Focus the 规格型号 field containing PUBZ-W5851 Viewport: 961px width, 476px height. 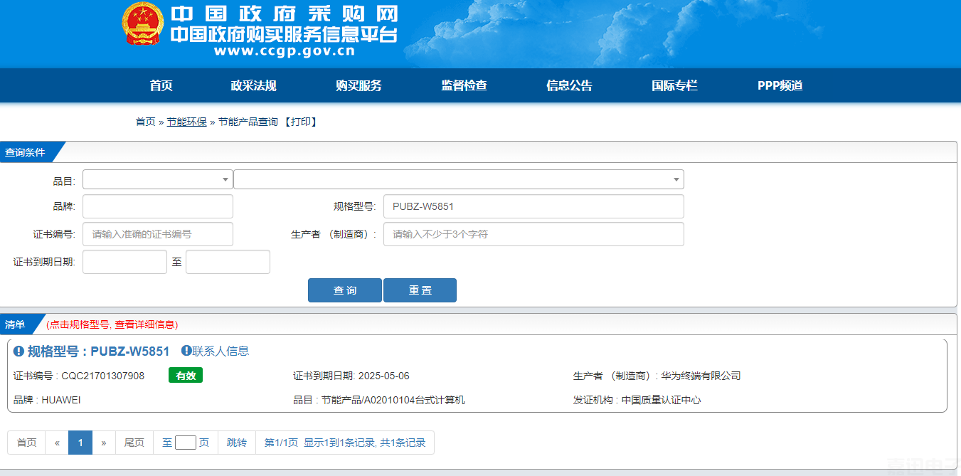533,206
